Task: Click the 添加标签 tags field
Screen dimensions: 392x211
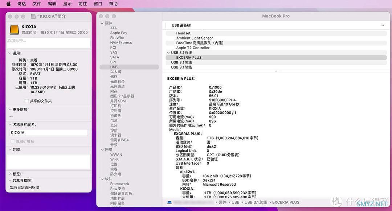Action: click(x=49, y=43)
